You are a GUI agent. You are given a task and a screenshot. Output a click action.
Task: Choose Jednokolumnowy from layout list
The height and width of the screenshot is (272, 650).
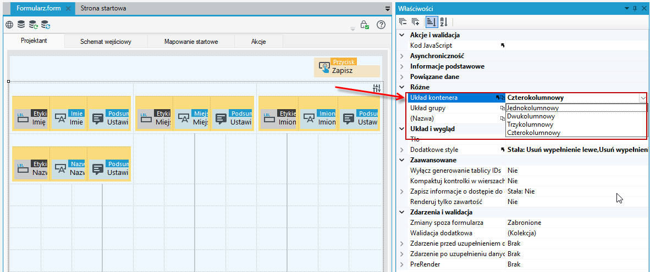click(576, 108)
